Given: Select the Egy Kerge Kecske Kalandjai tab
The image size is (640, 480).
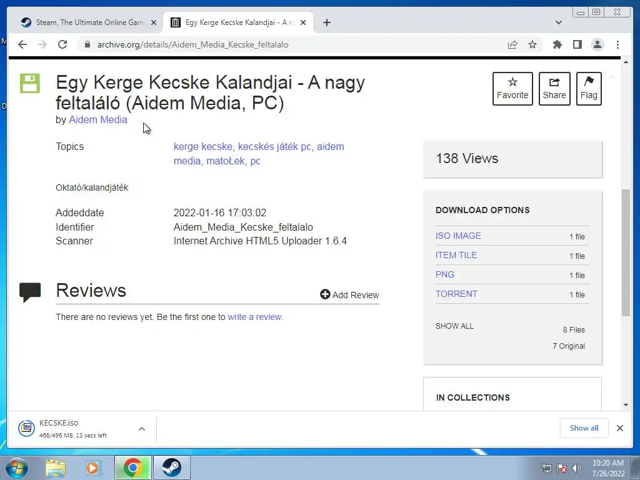Looking at the screenshot, I should 238,22.
